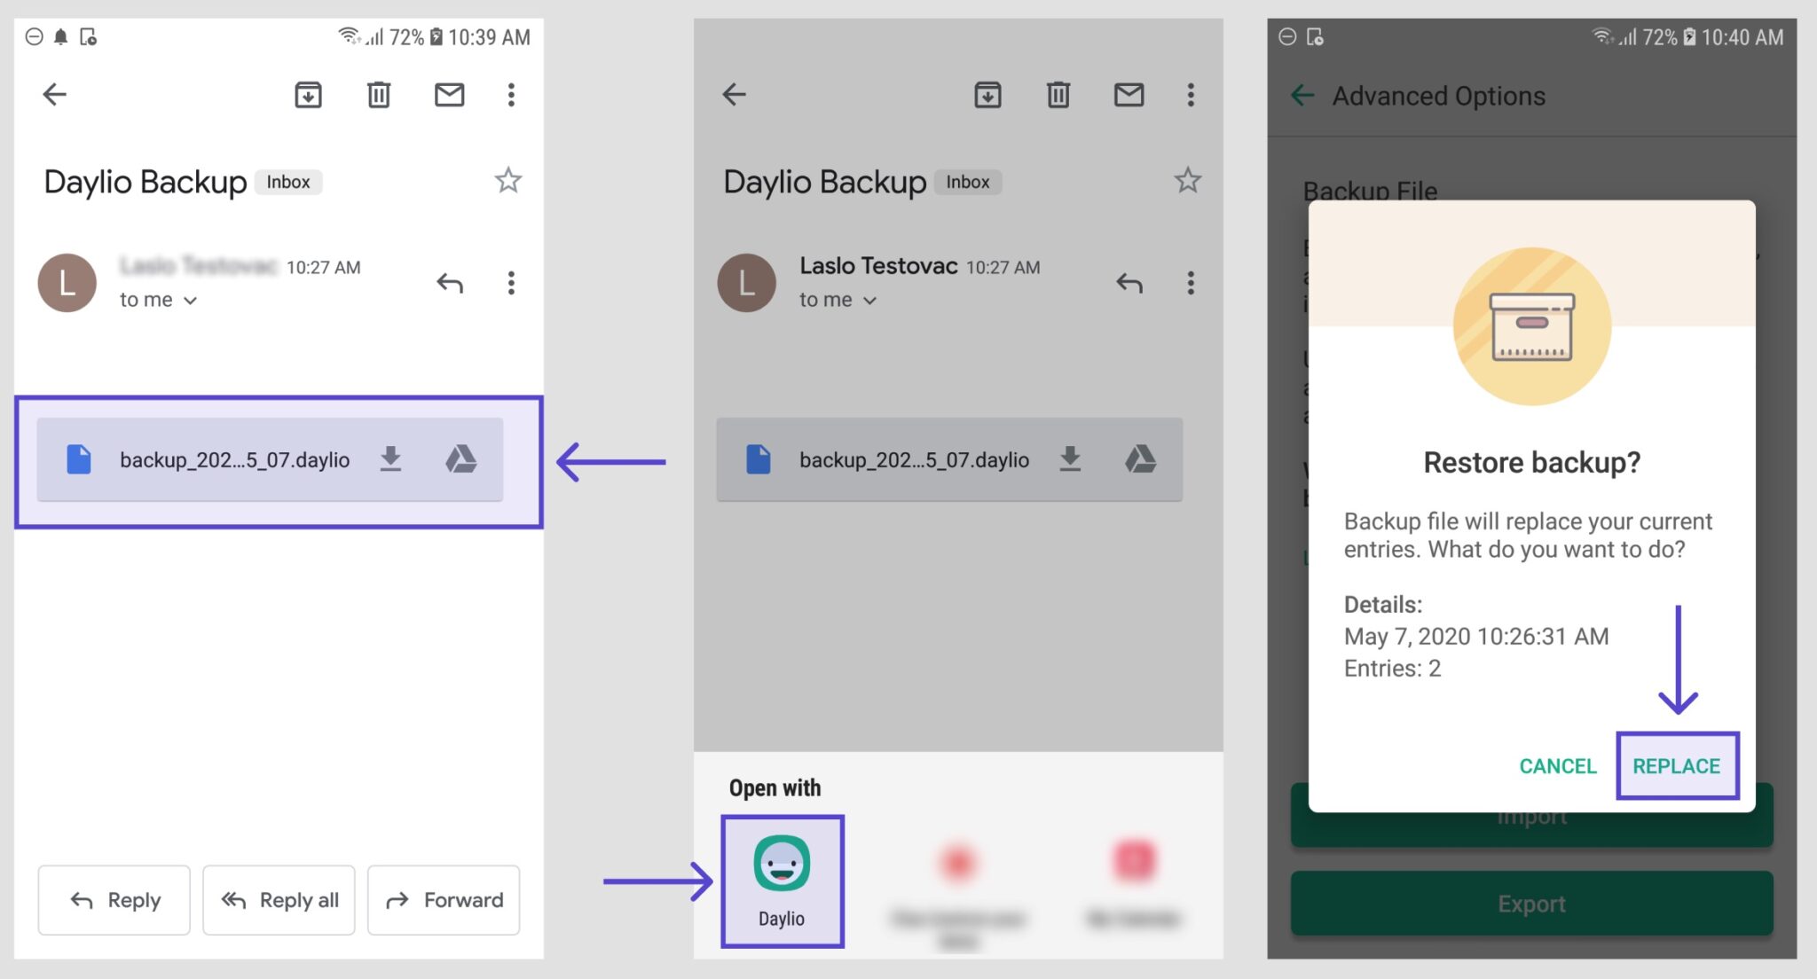Tap the envelope icon in the middle screen
This screenshot has height=979, width=1817.
tap(1129, 94)
